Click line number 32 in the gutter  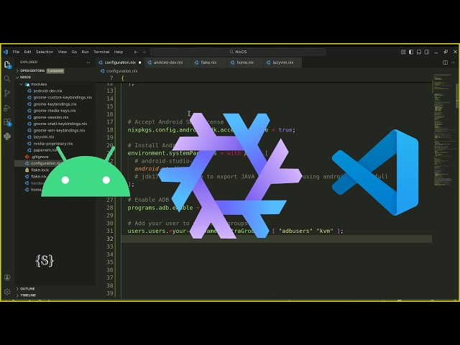(x=110, y=239)
